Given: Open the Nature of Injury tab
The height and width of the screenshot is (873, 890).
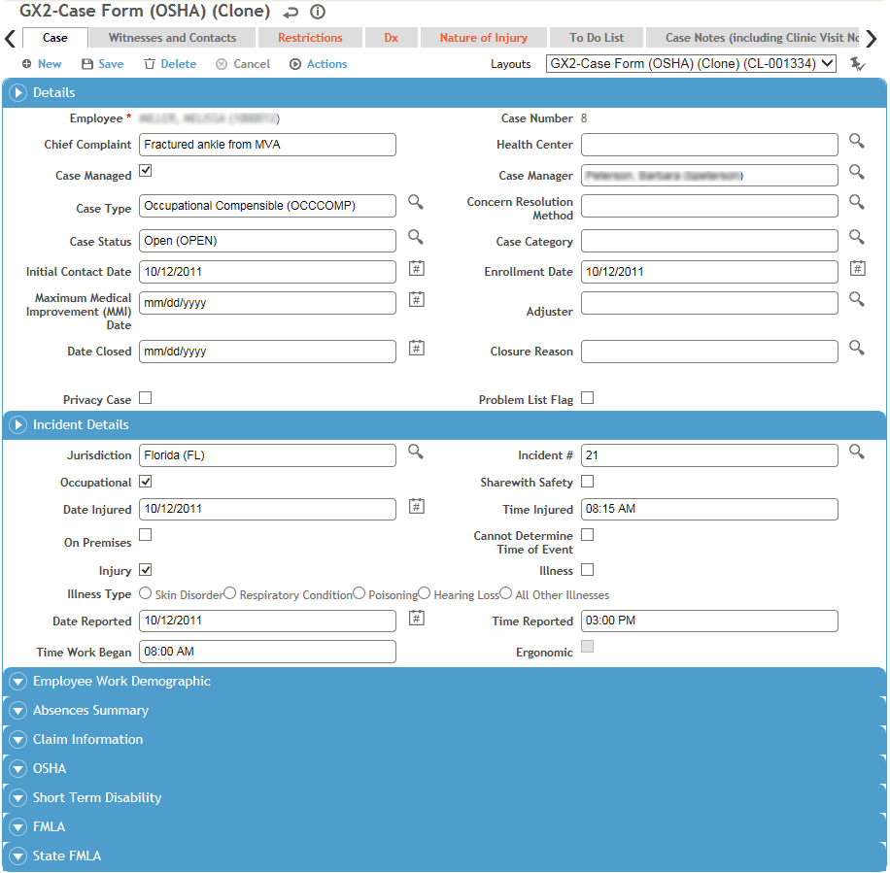Looking at the screenshot, I should [x=484, y=38].
